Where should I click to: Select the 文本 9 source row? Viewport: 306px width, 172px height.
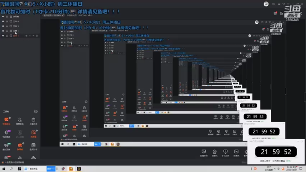[x=20, y=26]
